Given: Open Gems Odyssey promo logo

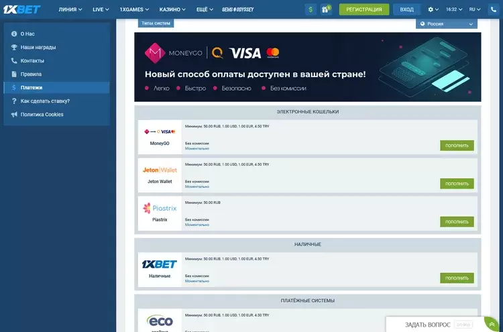Looking at the screenshot, I should 237,9.
